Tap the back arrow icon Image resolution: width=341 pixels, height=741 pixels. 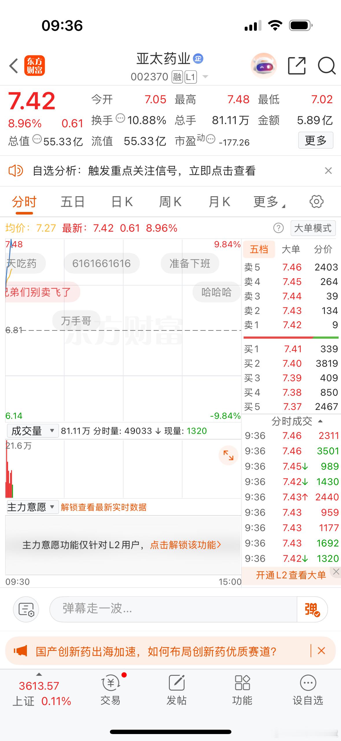pos(14,66)
